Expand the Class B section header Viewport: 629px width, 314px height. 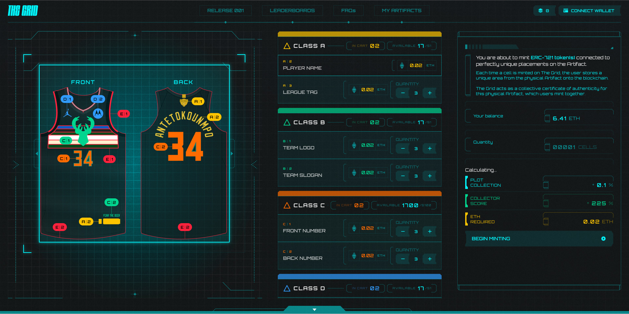(x=360, y=122)
